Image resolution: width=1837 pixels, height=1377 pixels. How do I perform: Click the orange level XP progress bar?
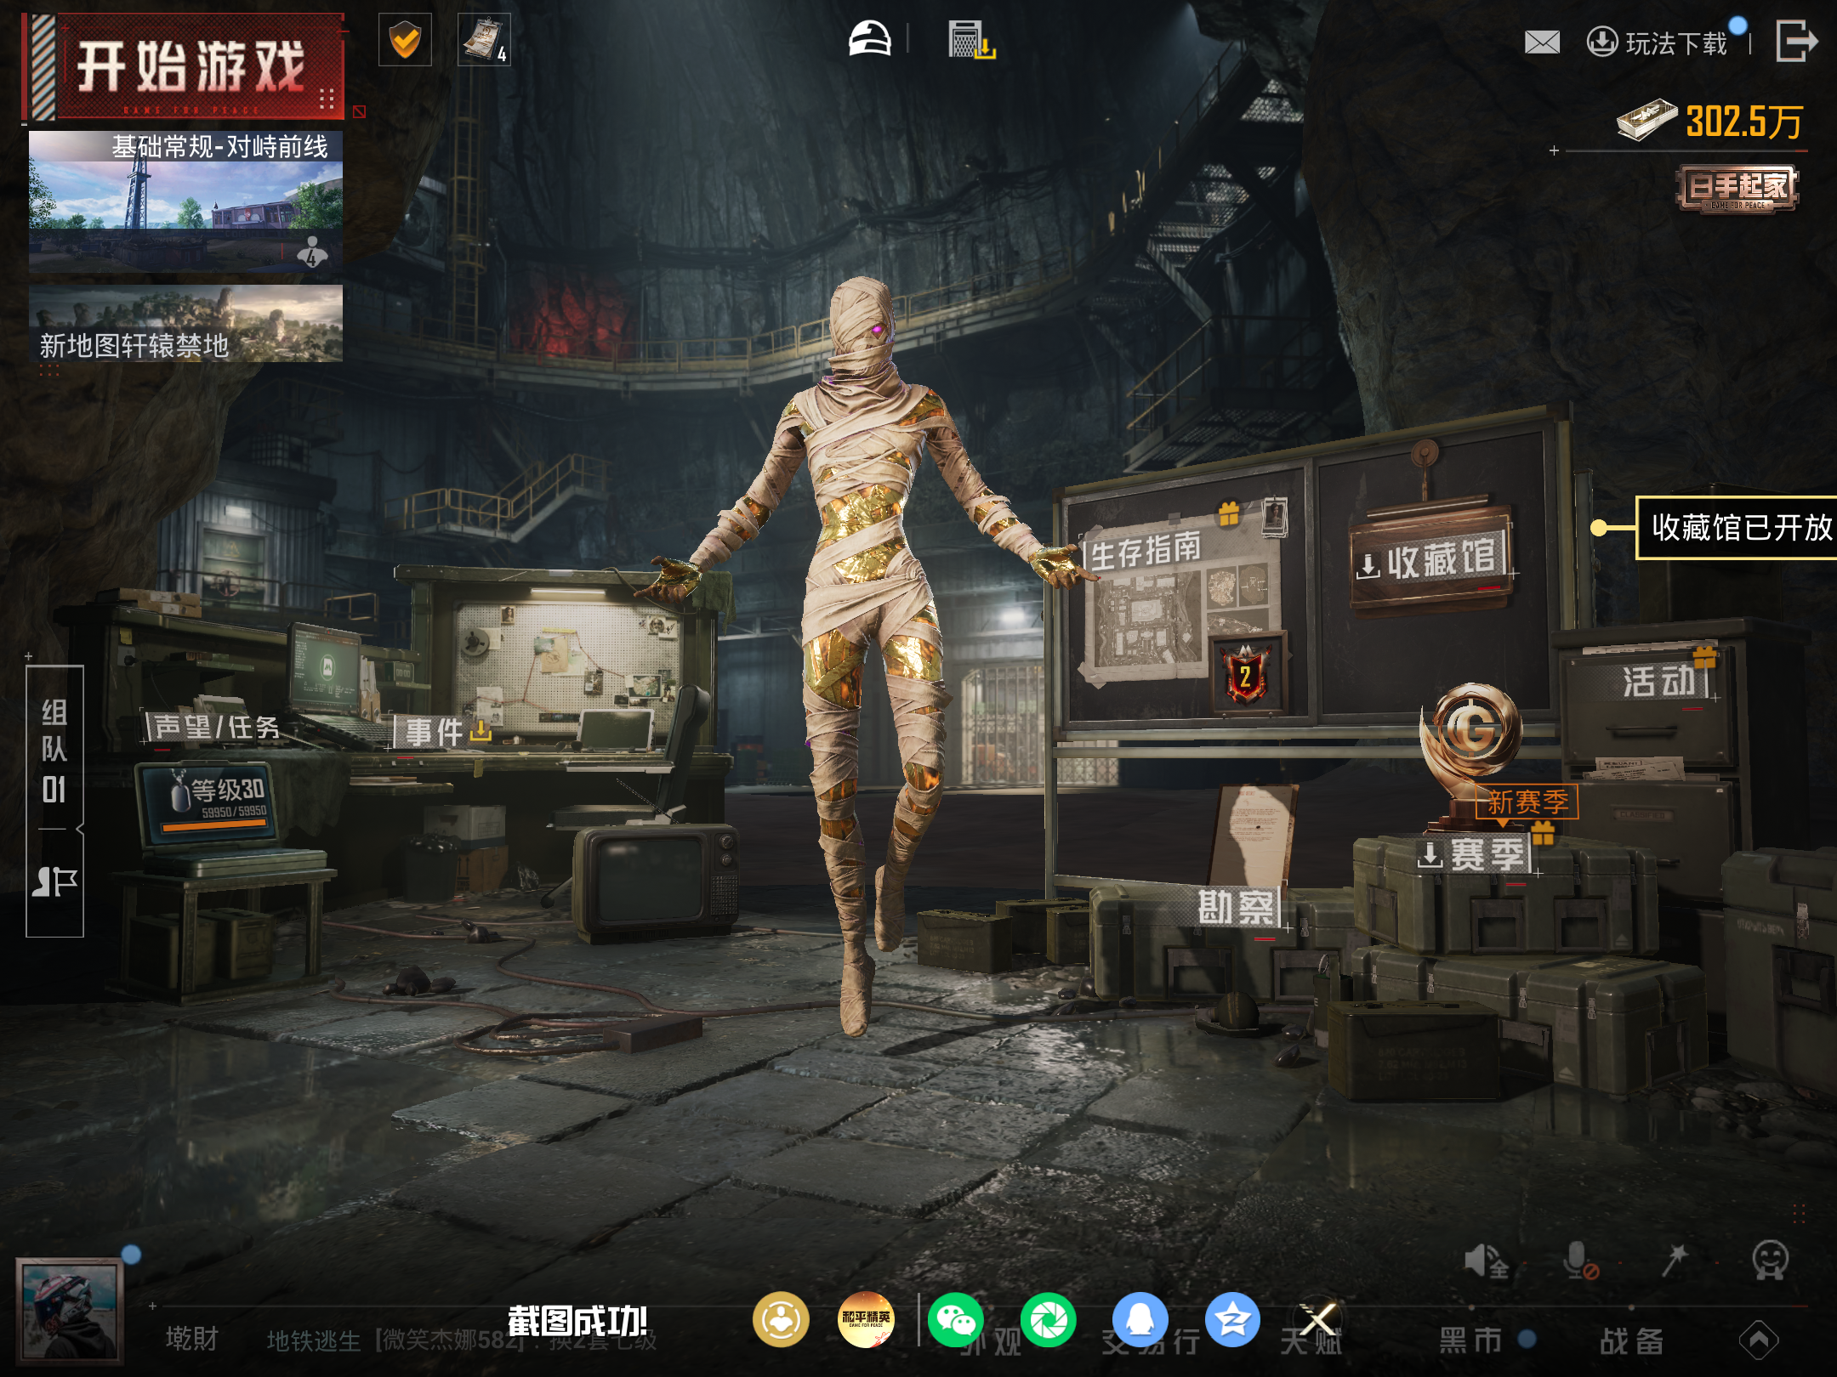(x=213, y=824)
